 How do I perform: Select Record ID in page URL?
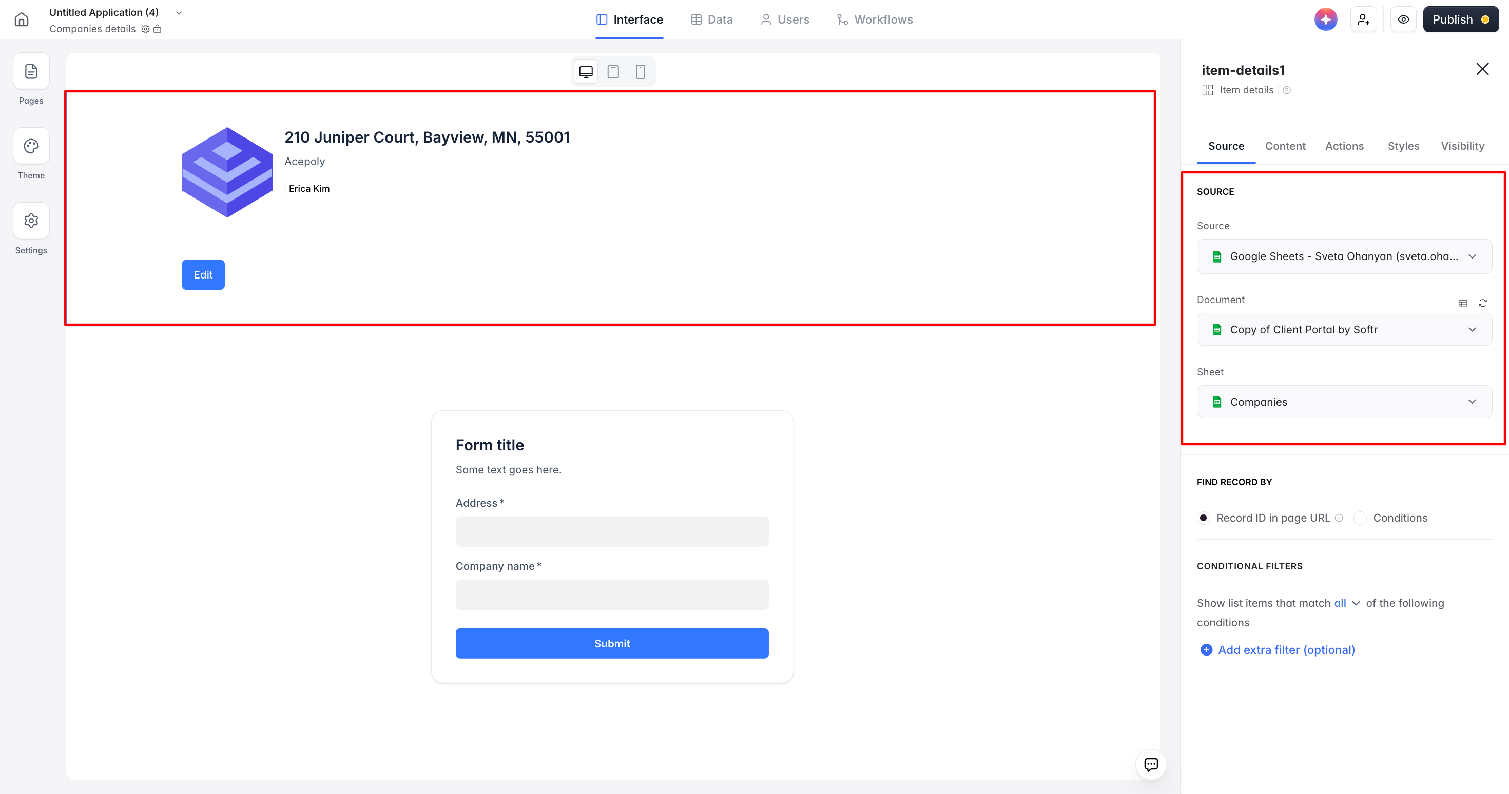click(1203, 518)
